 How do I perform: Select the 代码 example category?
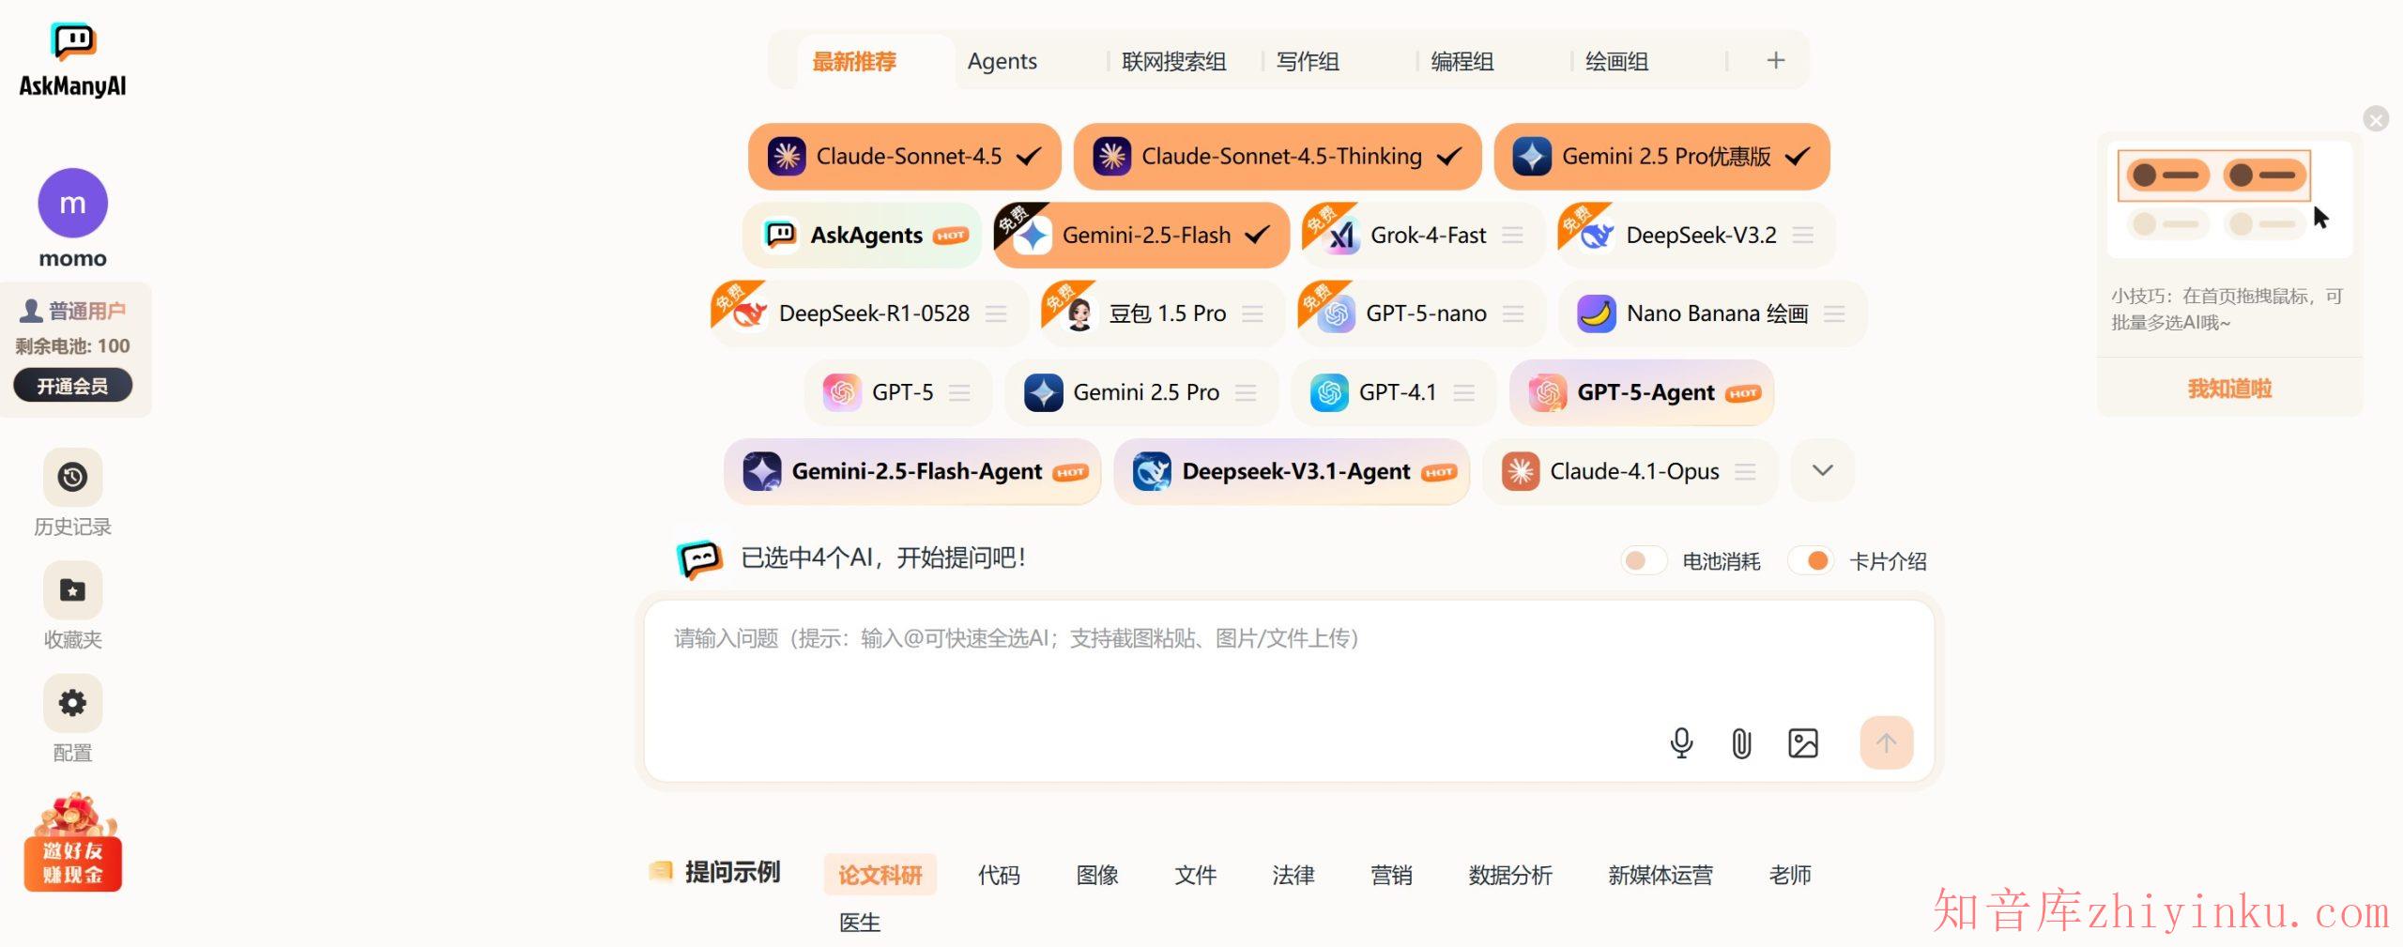[998, 875]
